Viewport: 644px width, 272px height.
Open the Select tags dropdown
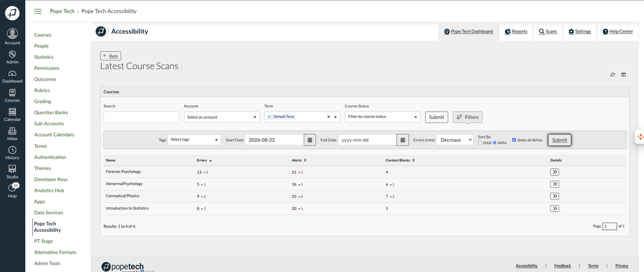click(x=194, y=140)
